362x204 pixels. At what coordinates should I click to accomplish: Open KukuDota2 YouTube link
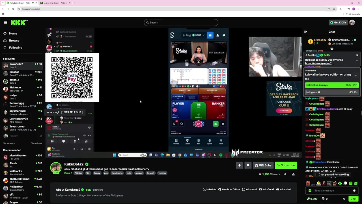click(266, 189)
